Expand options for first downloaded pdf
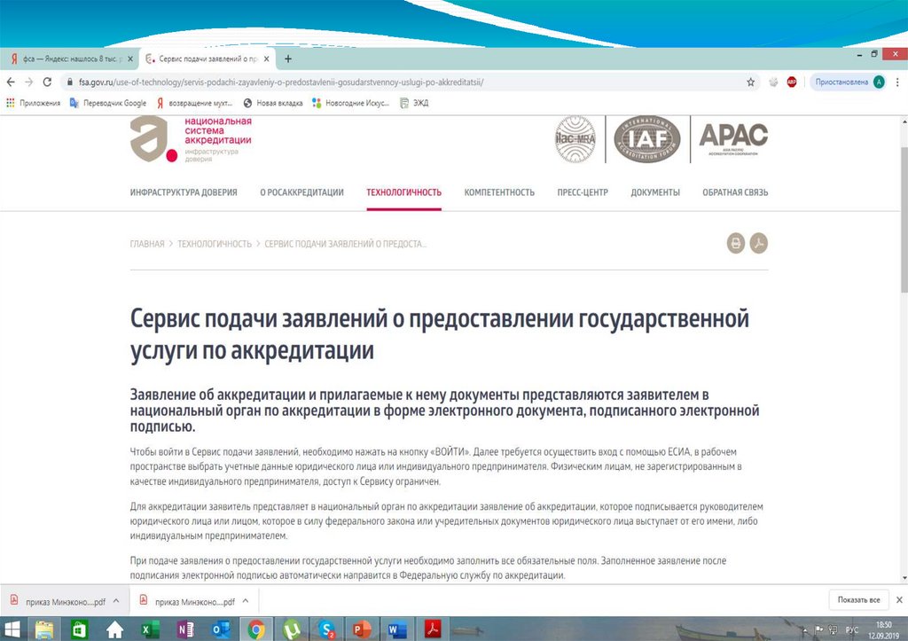Image resolution: width=908 pixels, height=641 pixels. tap(116, 601)
